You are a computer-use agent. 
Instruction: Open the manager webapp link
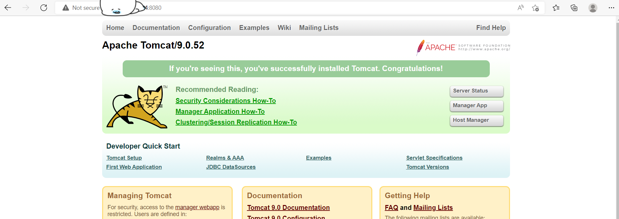(x=197, y=207)
